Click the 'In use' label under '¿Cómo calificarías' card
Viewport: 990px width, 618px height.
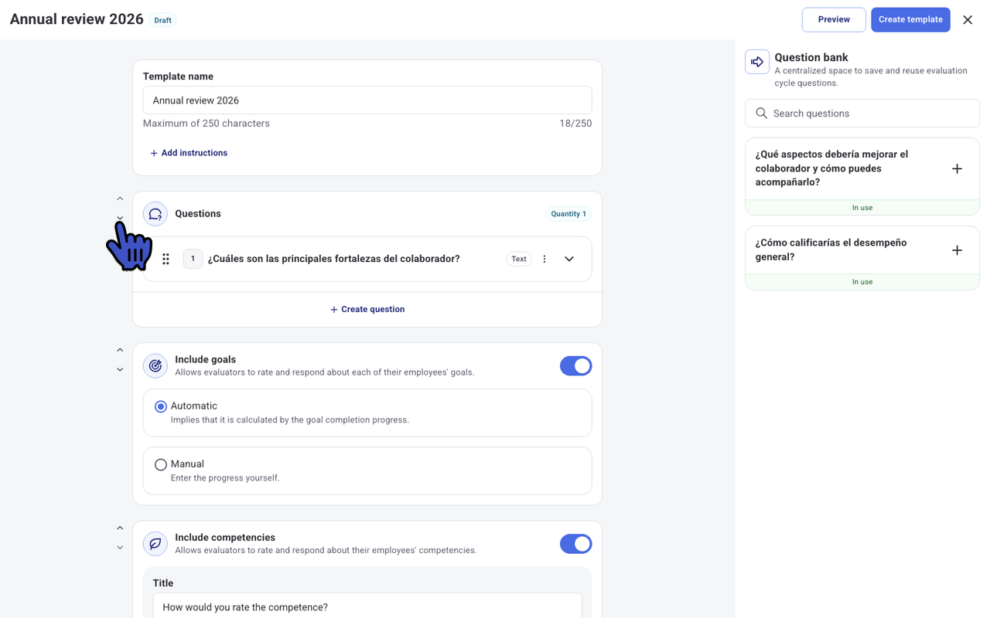[862, 282]
